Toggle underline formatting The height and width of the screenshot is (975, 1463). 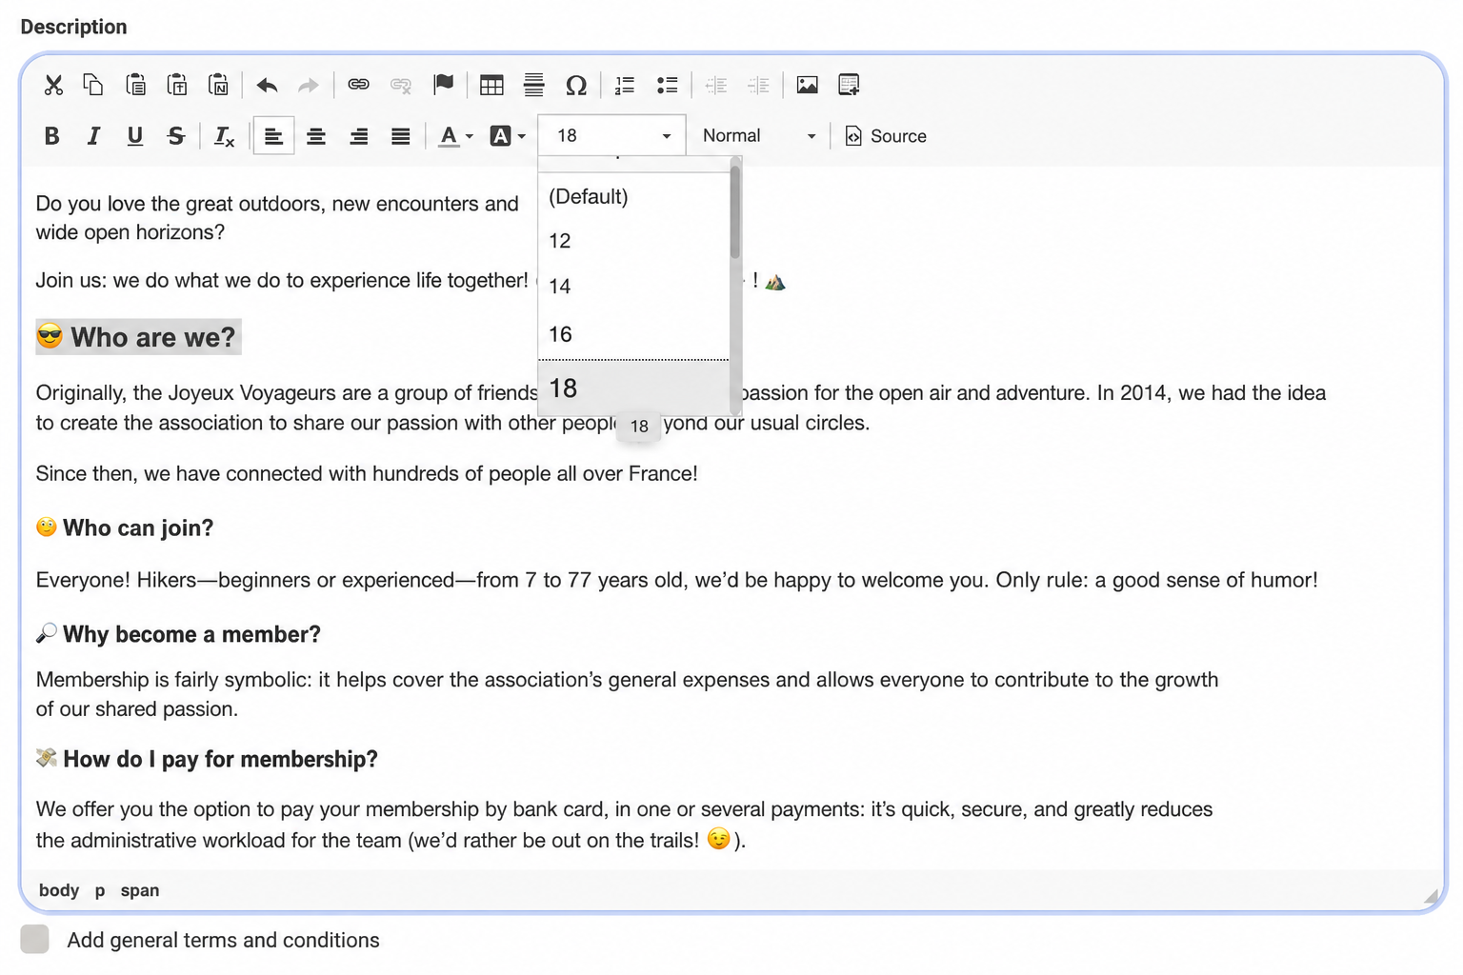[135, 136]
